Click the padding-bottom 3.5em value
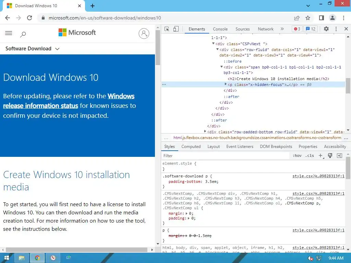The image size is (351, 263). 211,181
